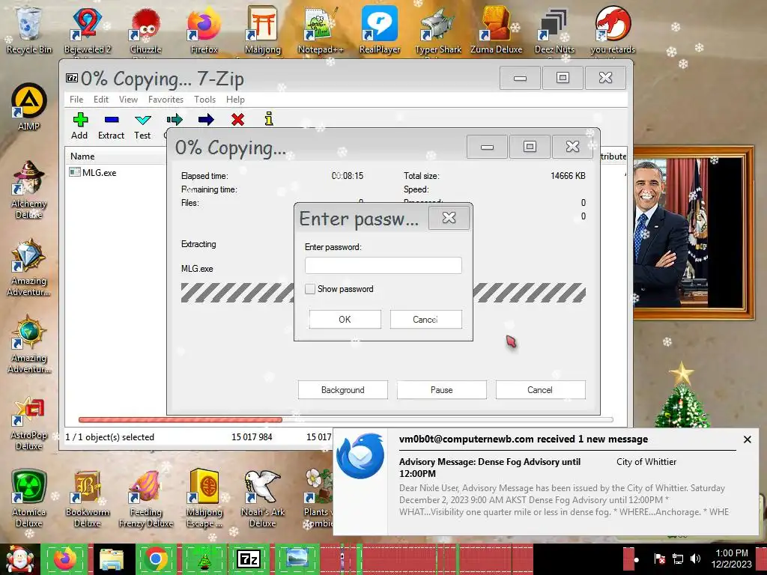The image size is (767, 575).
Task: Select the Bejeweled 2 desktop shortcut
Action: 88,30
